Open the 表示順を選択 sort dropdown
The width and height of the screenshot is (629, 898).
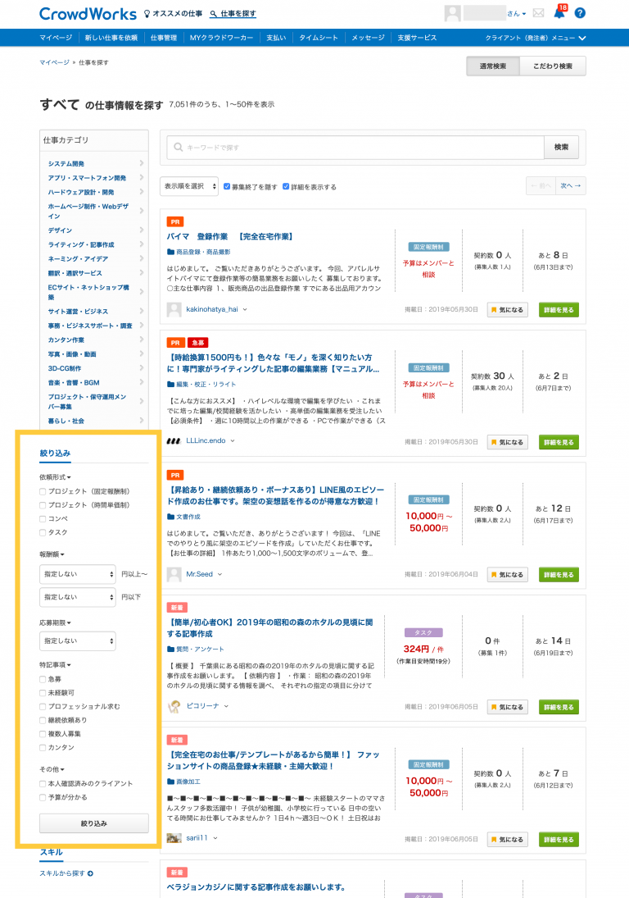189,186
